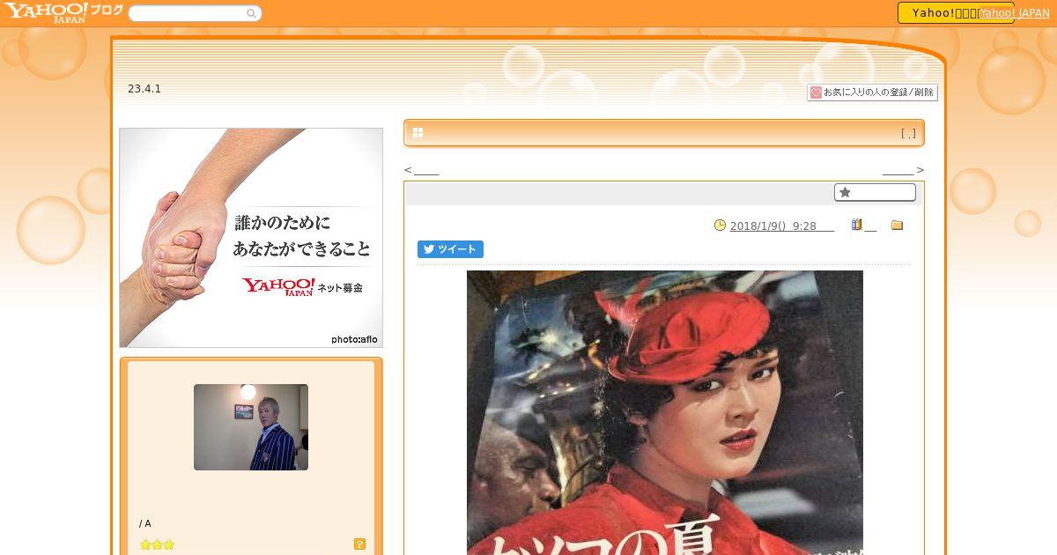Click the '/ A' text in profile panel
Screen dimensions: 1057x555
pyautogui.click(x=145, y=523)
